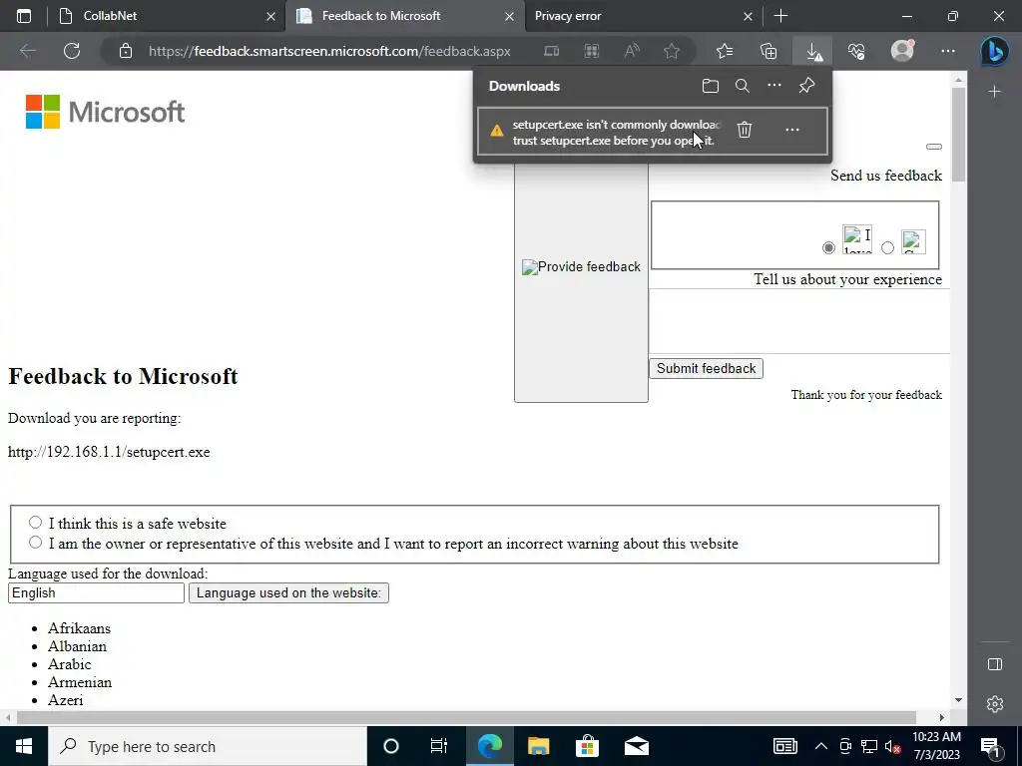Click the scroll down arrow of page
1022x766 pixels.
click(x=958, y=700)
